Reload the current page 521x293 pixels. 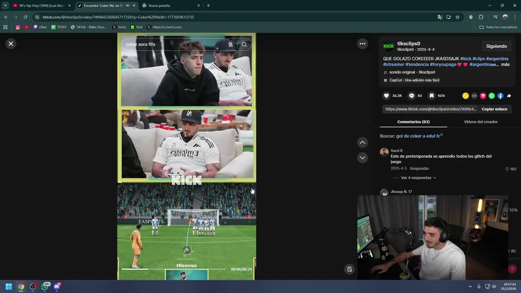(x=25, y=17)
